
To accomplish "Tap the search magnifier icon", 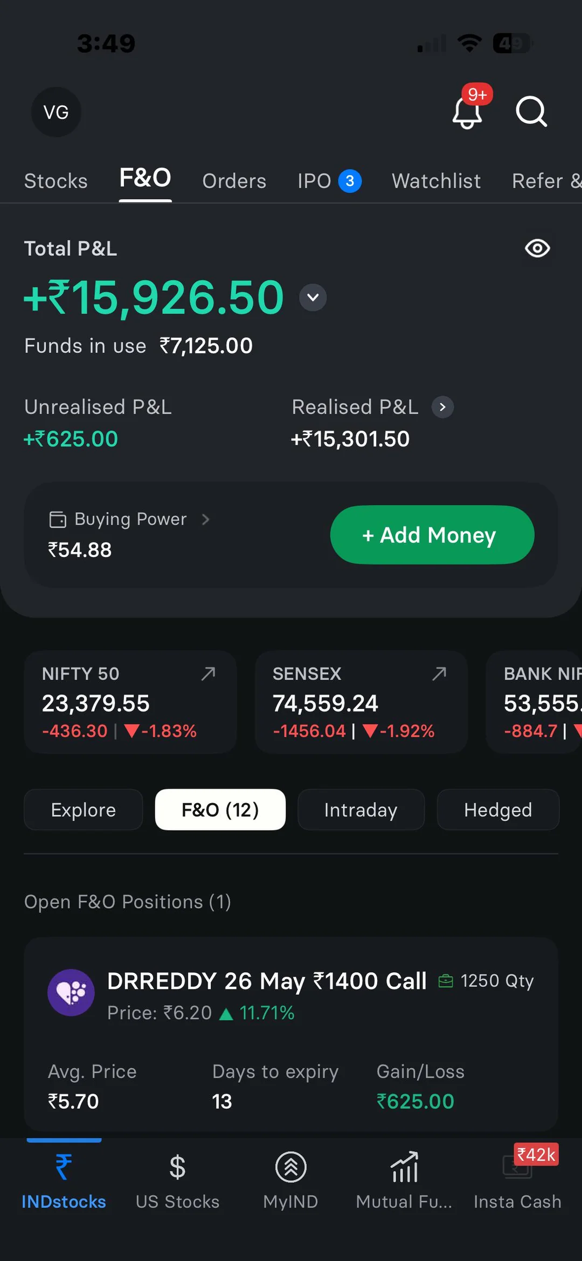I will click(531, 112).
